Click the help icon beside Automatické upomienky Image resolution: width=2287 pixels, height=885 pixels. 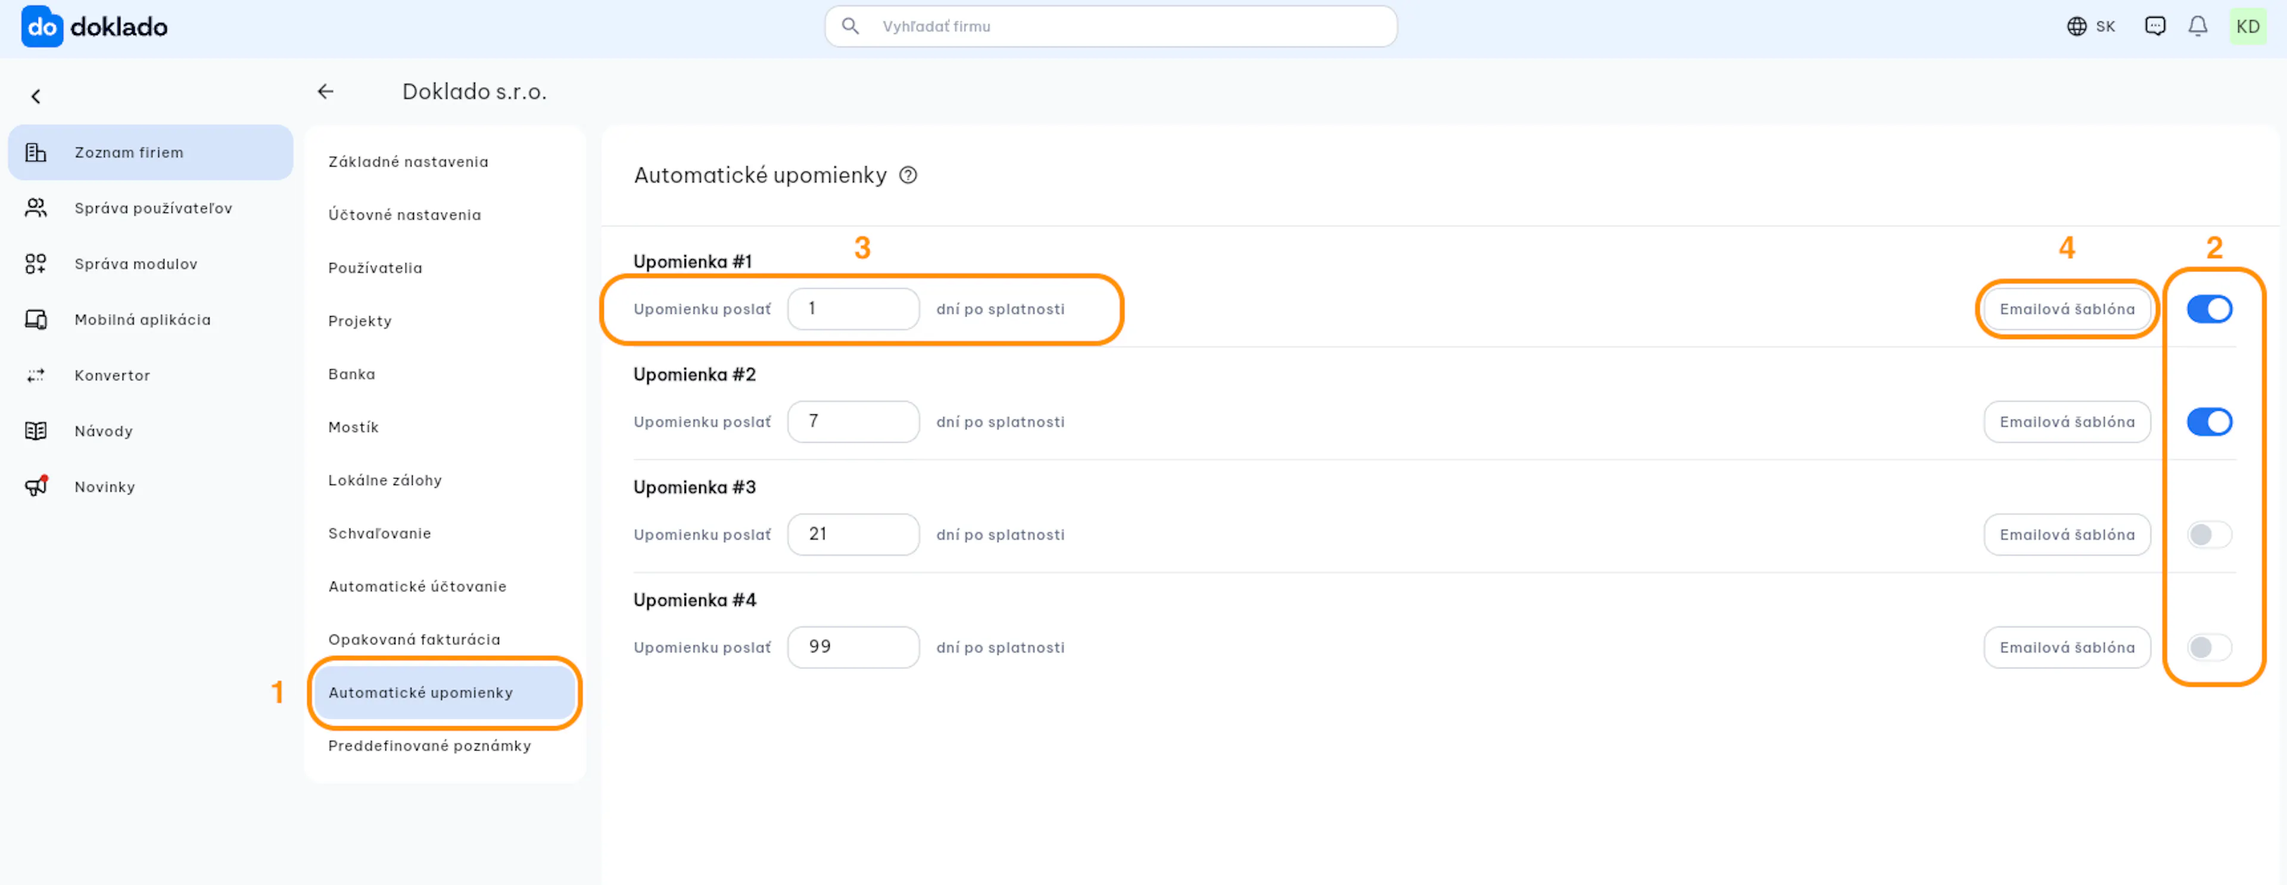(x=907, y=176)
